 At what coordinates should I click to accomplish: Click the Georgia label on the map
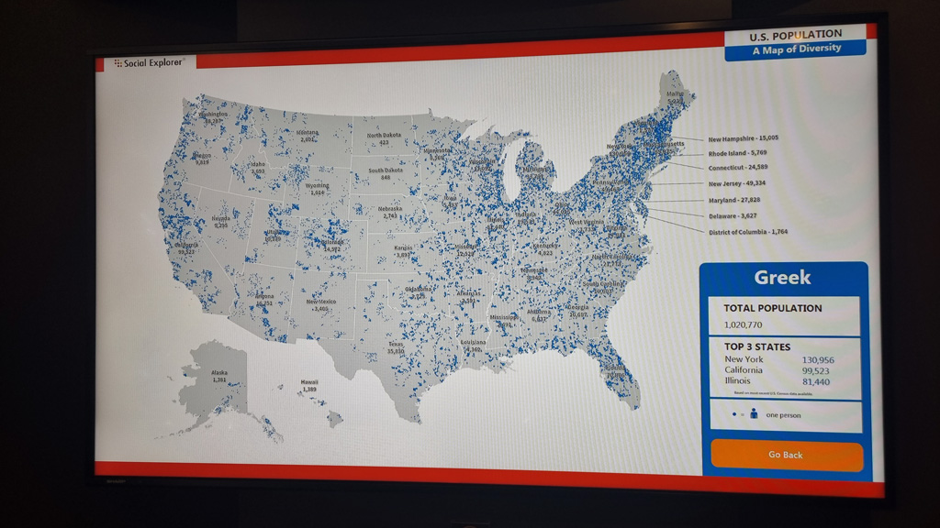pyautogui.click(x=578, y=311)
